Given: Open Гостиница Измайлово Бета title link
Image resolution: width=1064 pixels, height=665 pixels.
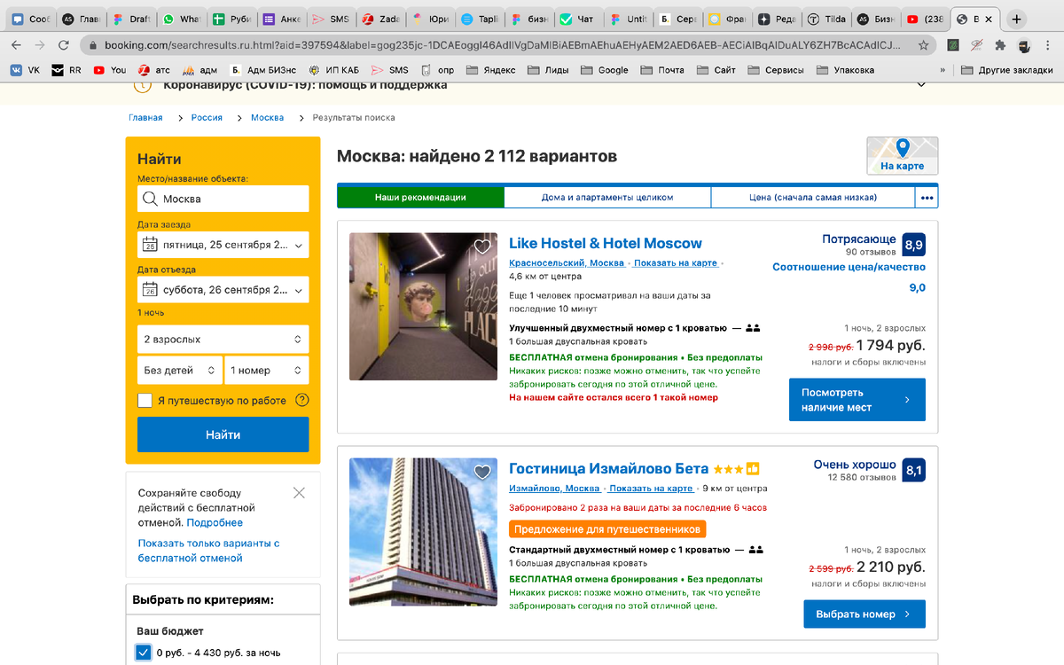Looking at the screenshot, I should pos(609,468).
